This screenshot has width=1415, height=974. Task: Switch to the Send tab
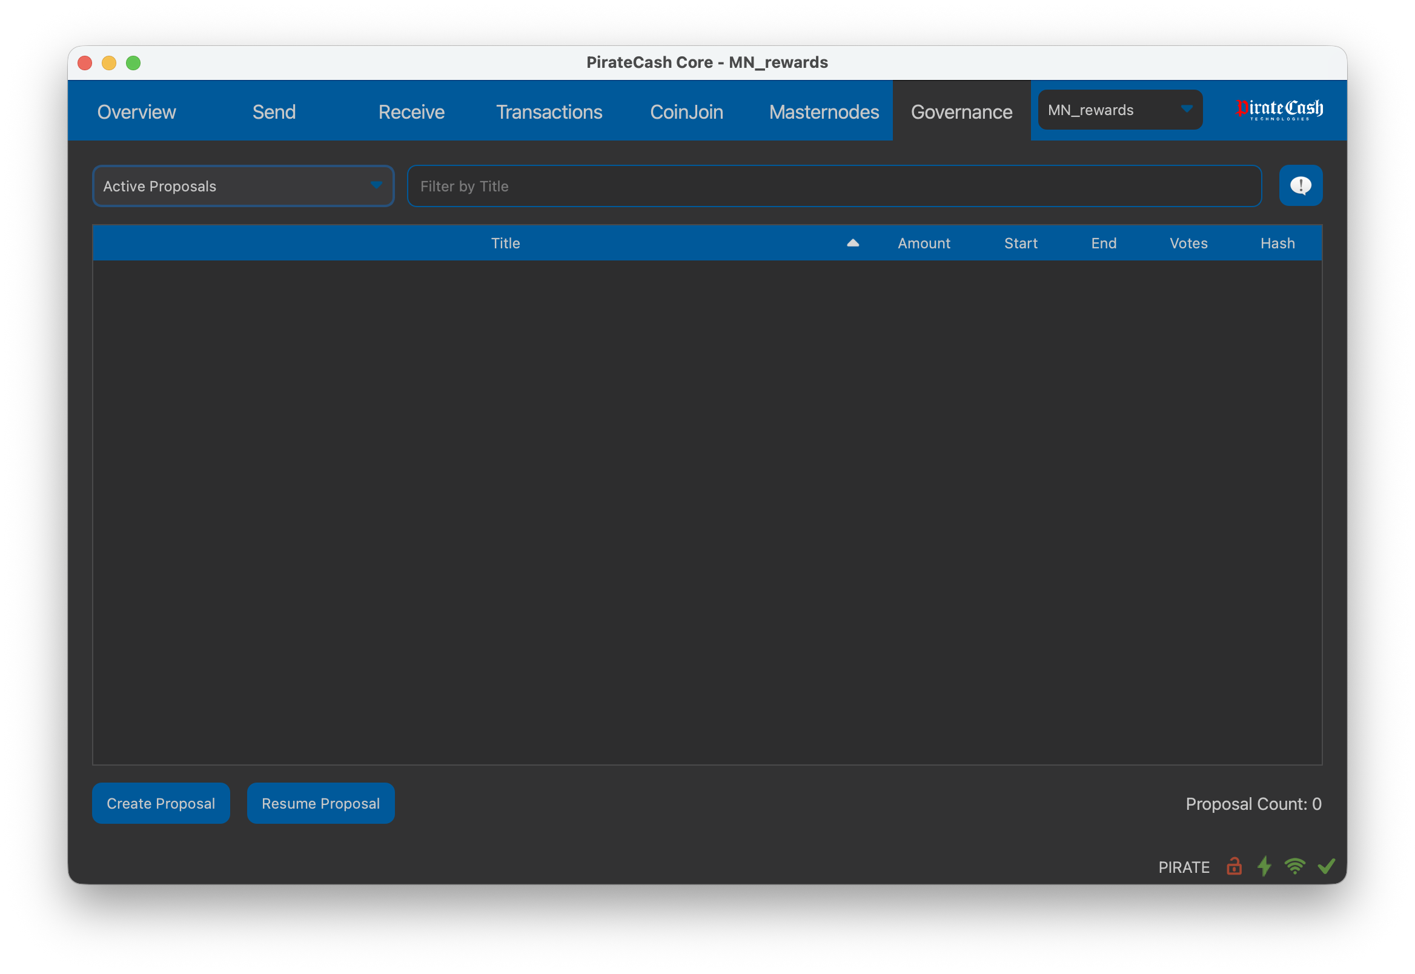coord(274,111)
